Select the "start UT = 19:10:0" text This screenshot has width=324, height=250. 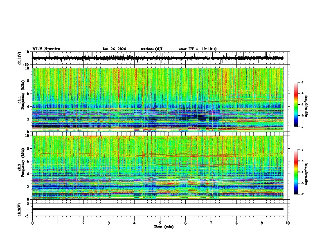point(198,49)
